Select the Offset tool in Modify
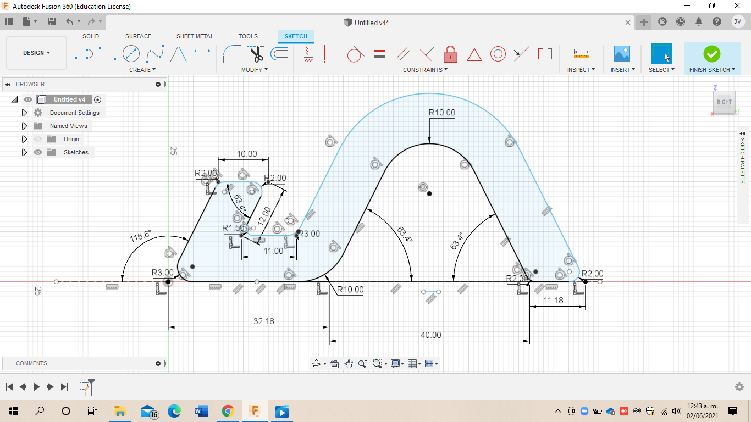The image size is (751, 422). coord(280,54)
